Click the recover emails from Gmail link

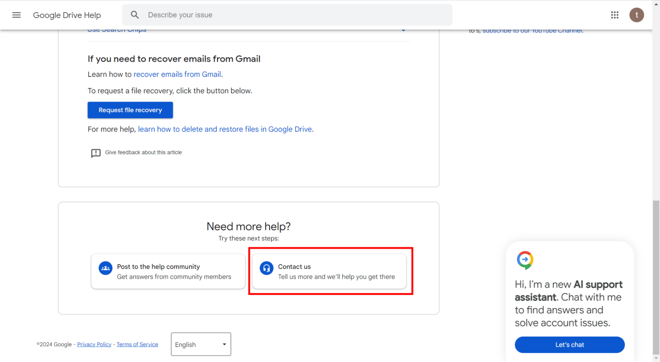point(177,74)
